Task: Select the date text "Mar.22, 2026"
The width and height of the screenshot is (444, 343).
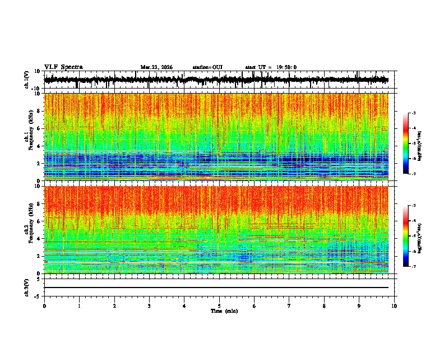Action: point(156,67)
